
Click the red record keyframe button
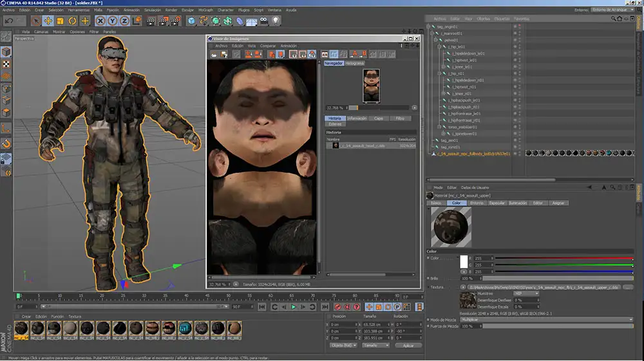[x=337, y=307]
